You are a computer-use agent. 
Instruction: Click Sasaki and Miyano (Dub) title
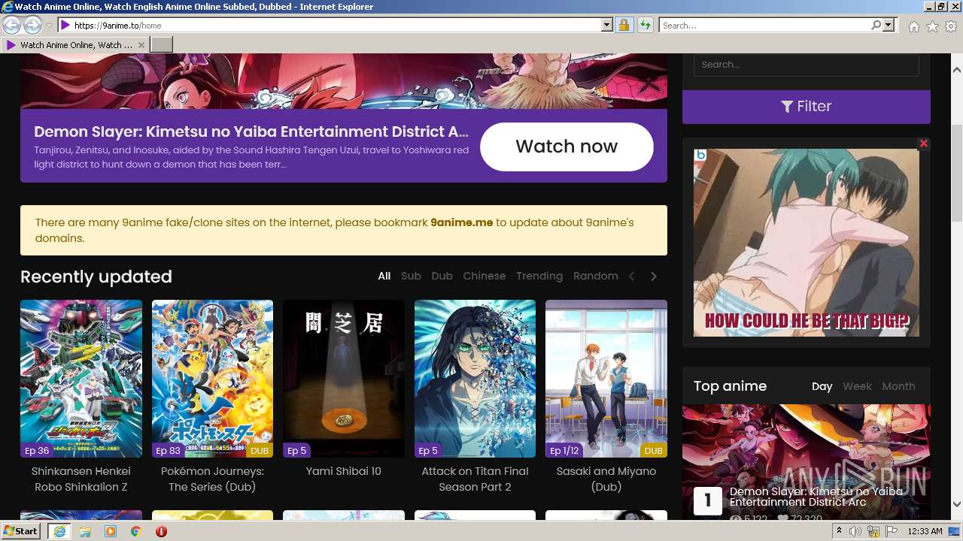(606, 479)
